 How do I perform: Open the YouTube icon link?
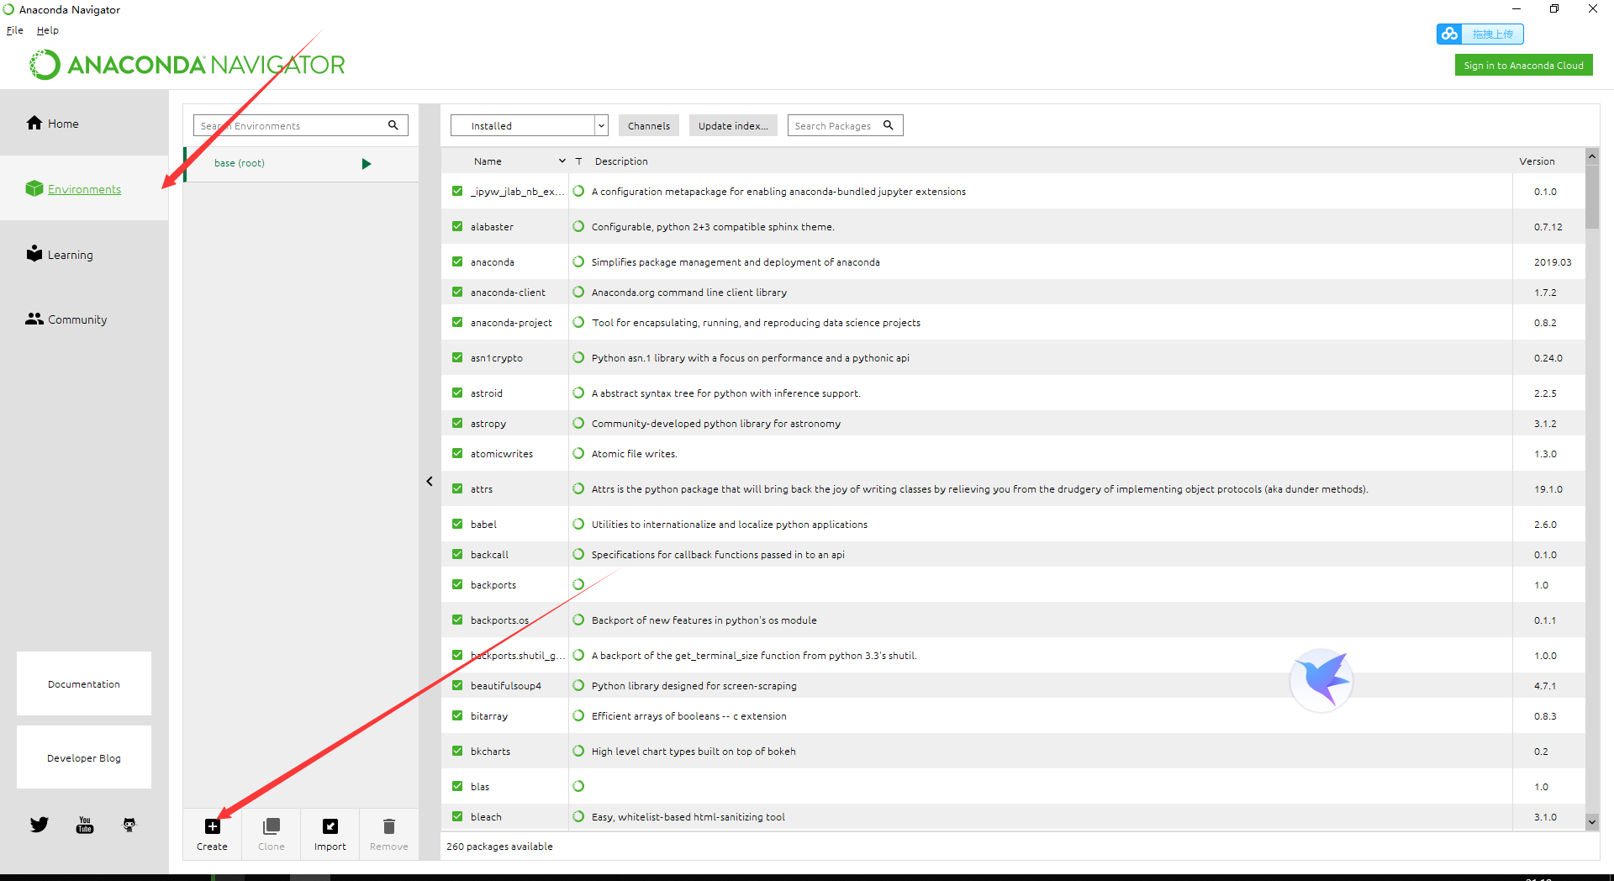(85, 825)
